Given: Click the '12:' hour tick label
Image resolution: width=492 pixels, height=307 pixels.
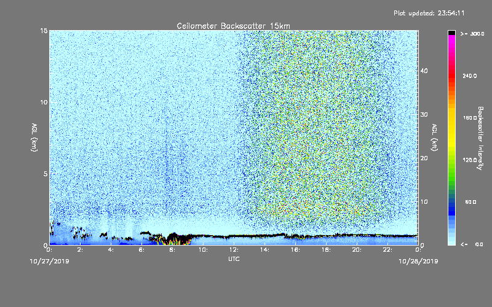Looking at the screenshot, I should coord(234,250).
